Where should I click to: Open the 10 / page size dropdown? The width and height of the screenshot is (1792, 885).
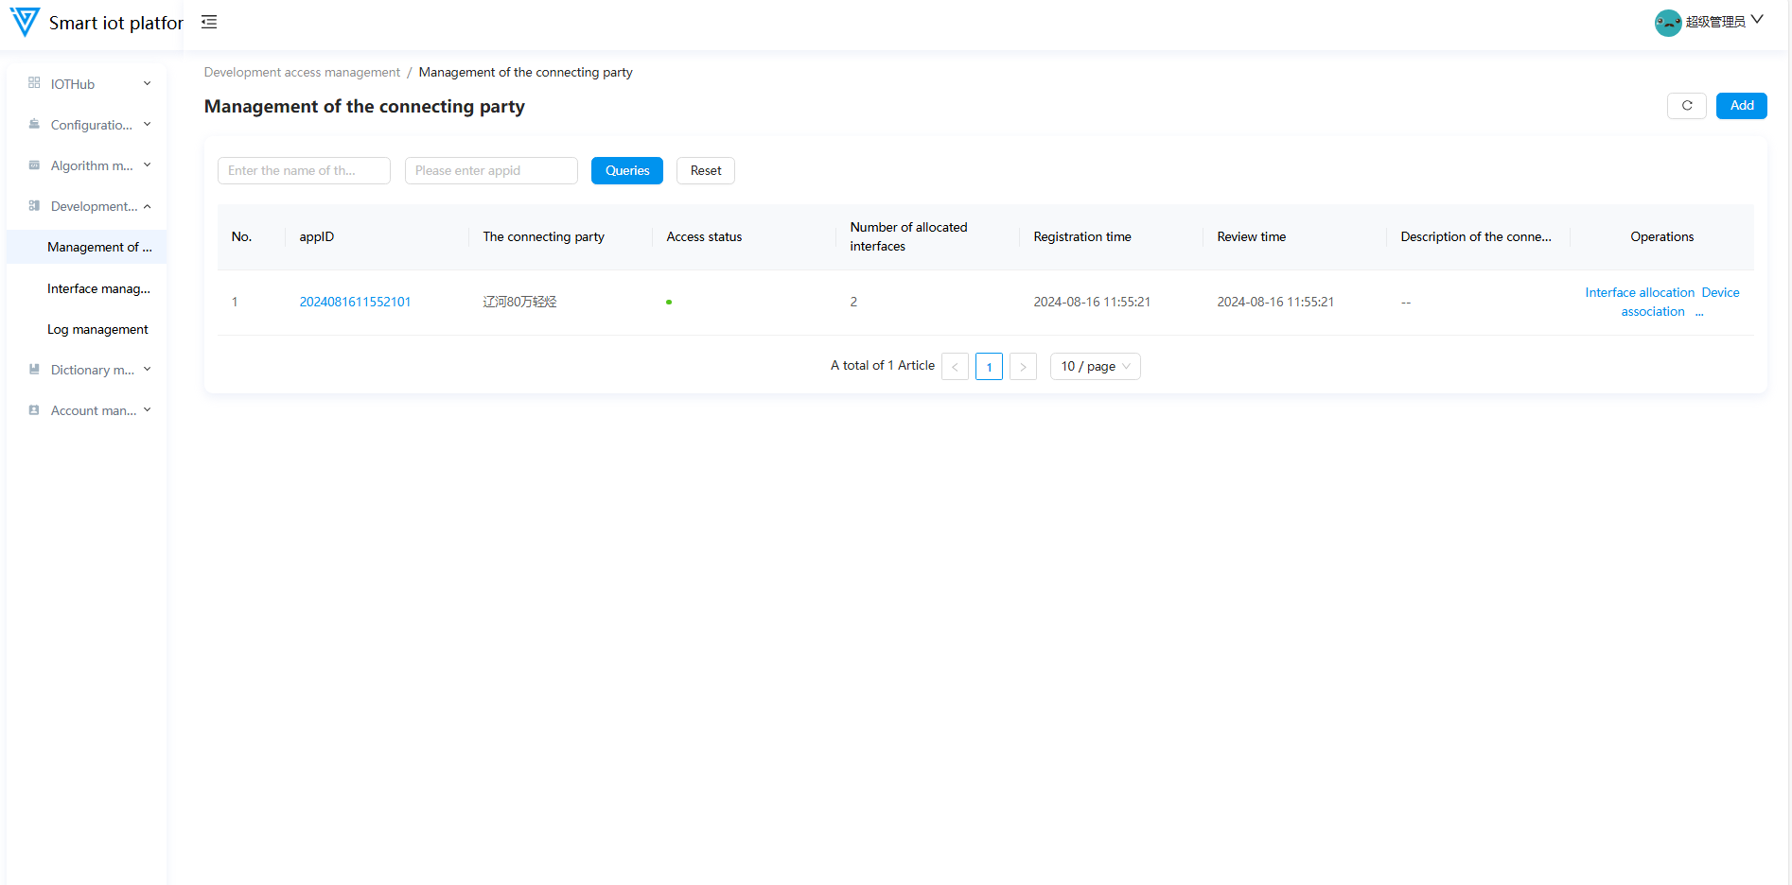[x=1095, y=367]
